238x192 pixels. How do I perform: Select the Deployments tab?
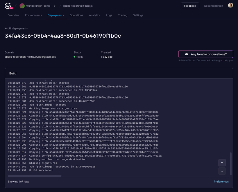[56, 15]
